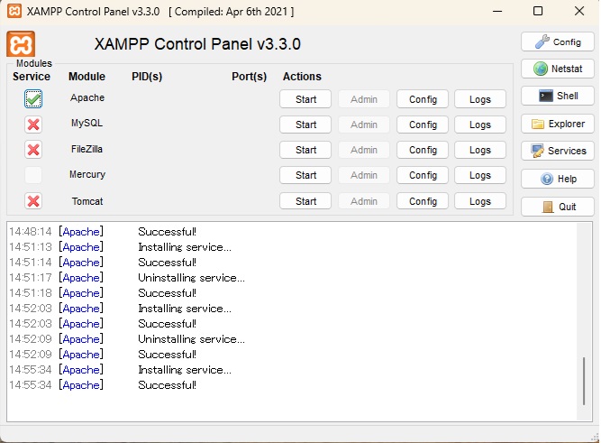Launch Netstat with the globe icon
Image resolution: width=601 pixels, height=443 pixels.
(x=558, y=69)
